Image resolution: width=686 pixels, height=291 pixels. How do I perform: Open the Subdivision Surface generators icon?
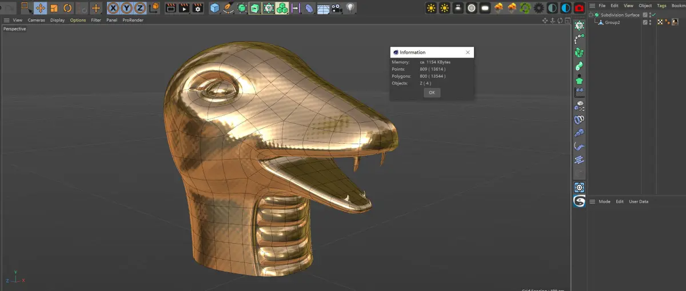click(242, 8)
